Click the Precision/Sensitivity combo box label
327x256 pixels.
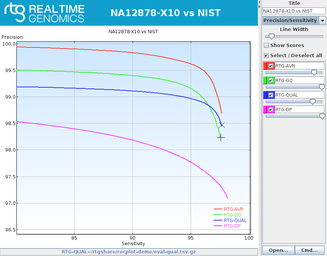click(290, 21)
